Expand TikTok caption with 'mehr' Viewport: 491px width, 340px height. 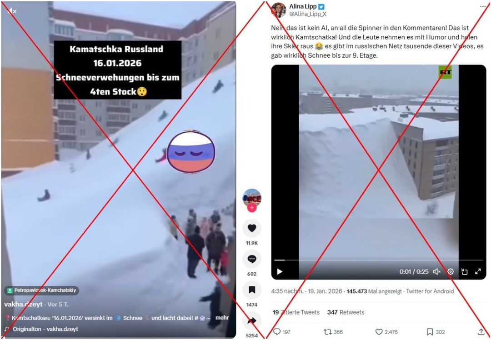222,317
